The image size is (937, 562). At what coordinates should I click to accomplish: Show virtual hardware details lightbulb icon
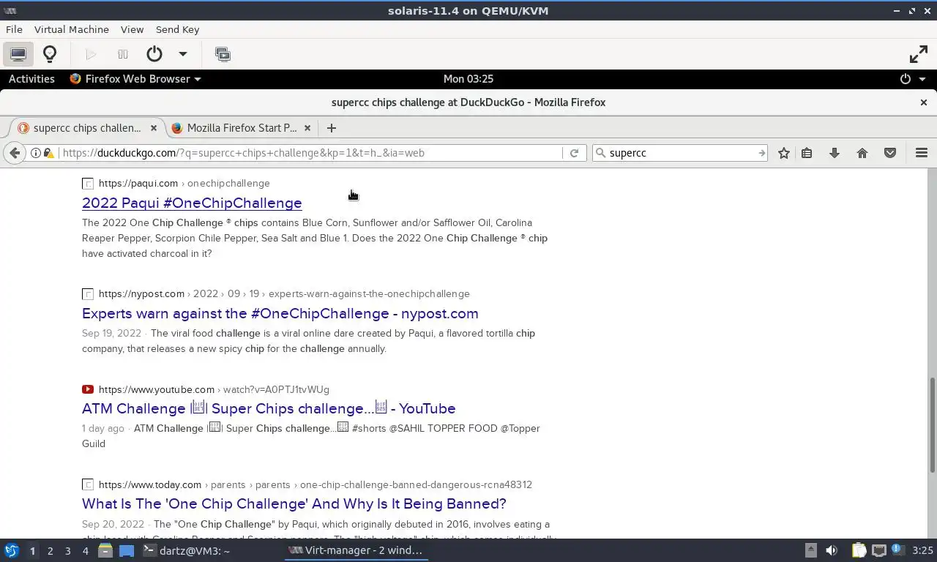click(x=50, y=54)
